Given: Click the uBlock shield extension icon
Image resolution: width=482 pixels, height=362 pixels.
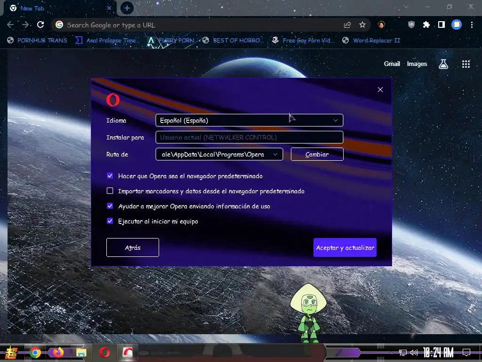Looking at the screenshot, I should pyautogui.click(x=411, y=25).
